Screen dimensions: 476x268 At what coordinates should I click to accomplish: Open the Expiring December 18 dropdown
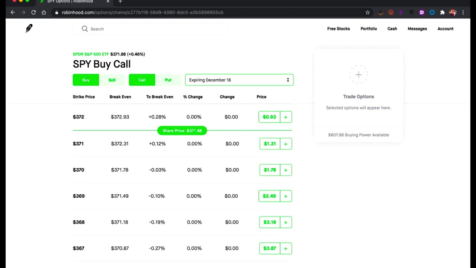point(239,80)
